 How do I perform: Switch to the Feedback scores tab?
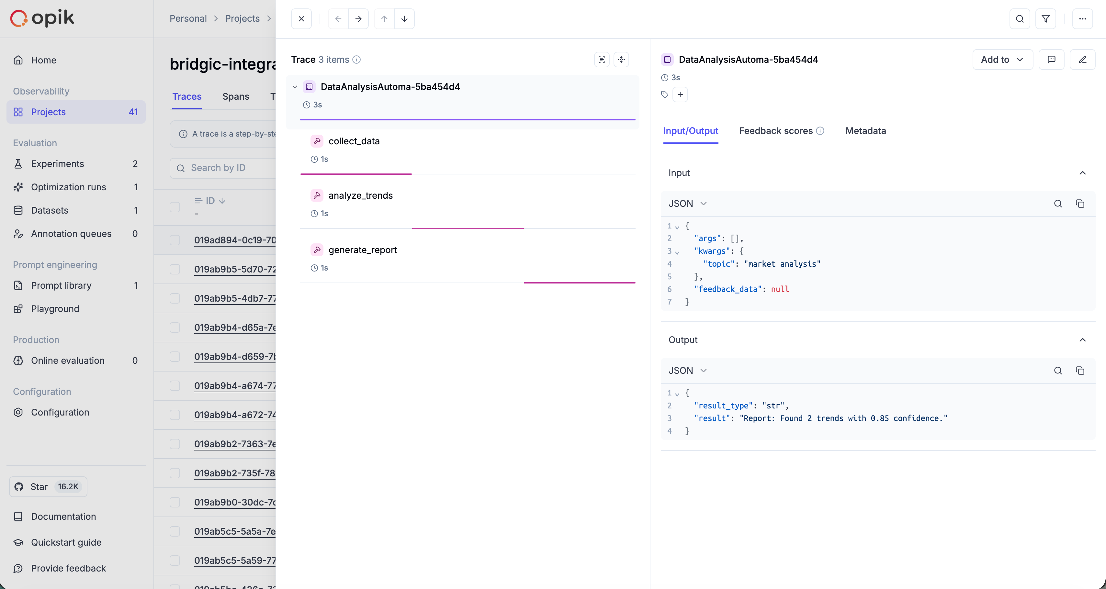click(x=775, y=131)
